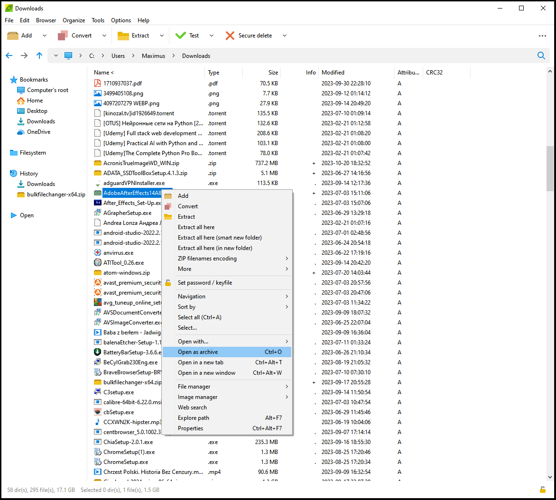The image size is (556, 500).
Task: Go up one folder with up arrow
Action: point(39,56)
